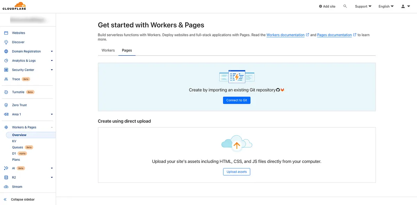Click the Discover lightbulb icon

click(6, 42)
